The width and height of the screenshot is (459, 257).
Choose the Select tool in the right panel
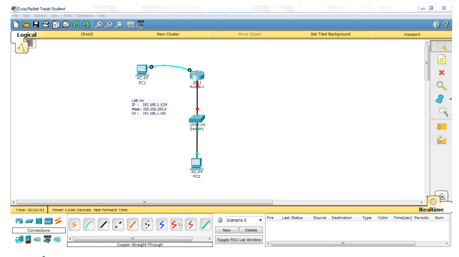(x=442, y=47)
